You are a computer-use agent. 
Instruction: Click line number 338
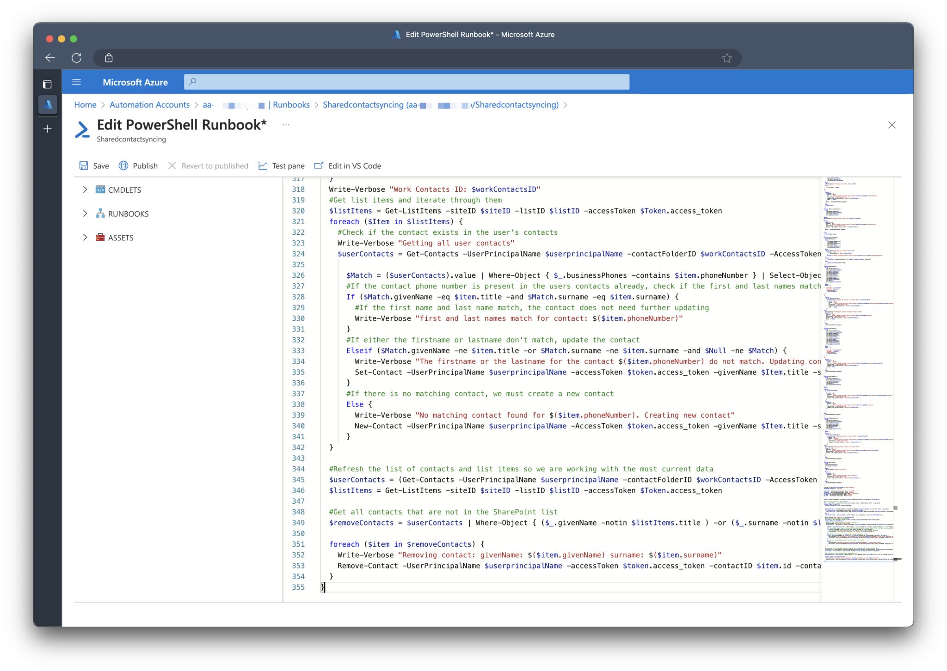[x=298, y=404]
